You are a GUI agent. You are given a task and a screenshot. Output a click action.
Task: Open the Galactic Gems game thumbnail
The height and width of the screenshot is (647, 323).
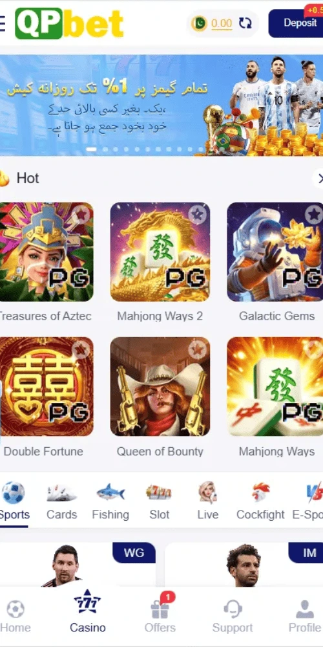coord(275,252)
